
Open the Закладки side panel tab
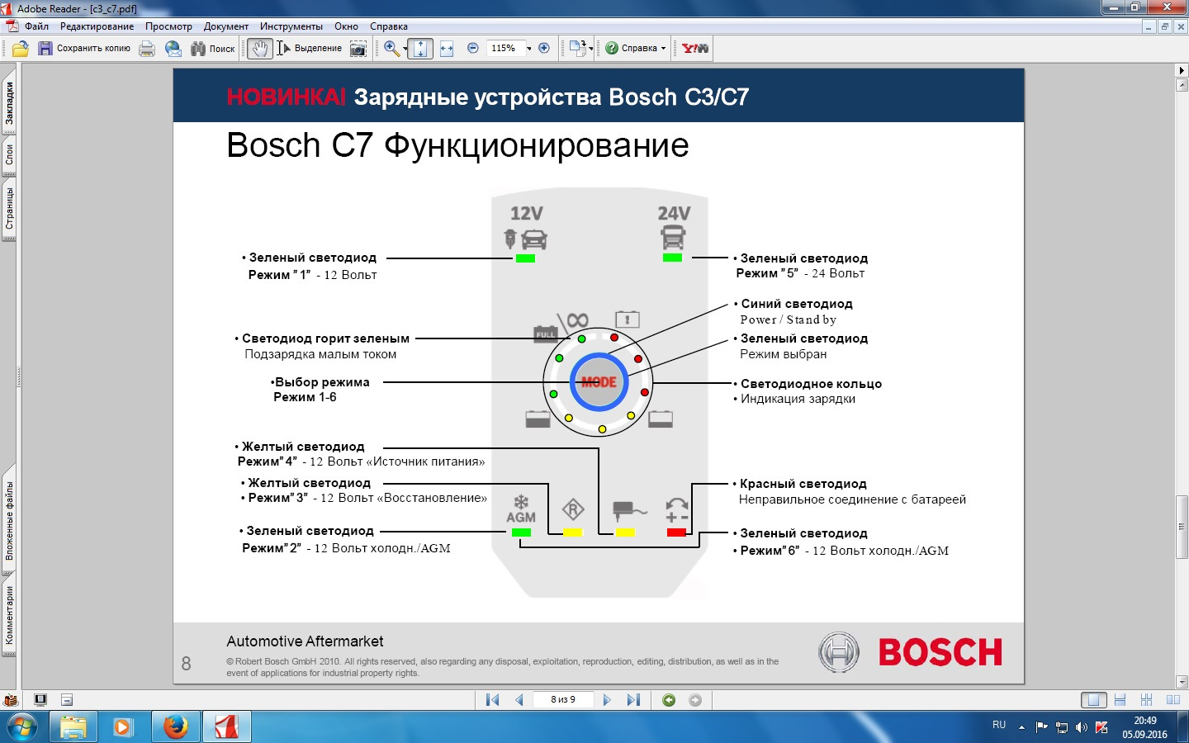[9, 102]
